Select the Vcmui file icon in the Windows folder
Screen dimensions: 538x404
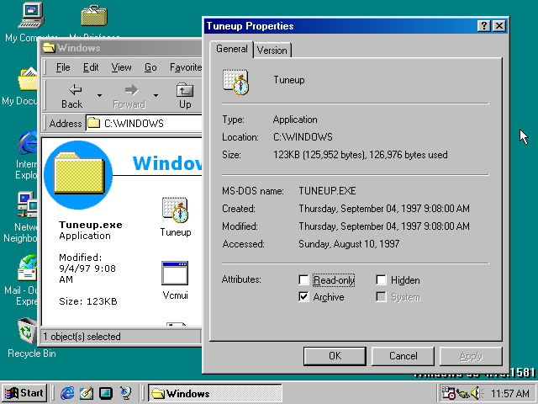[175, 274]
